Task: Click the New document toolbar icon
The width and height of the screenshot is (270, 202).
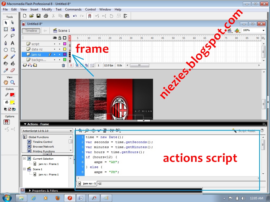Action: coord(25,16)
